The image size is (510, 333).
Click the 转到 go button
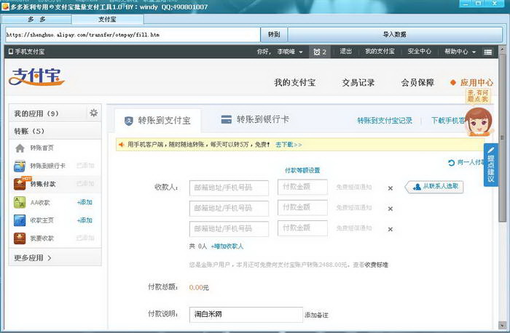pos(274,34)
